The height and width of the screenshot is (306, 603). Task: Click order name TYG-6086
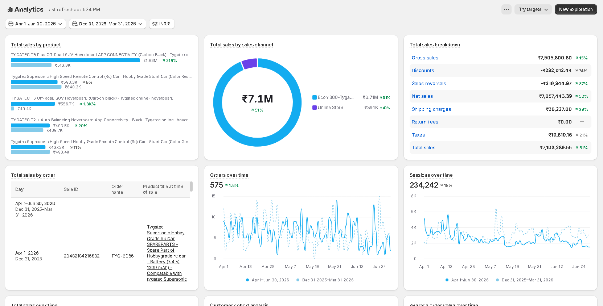coord(123,256)
